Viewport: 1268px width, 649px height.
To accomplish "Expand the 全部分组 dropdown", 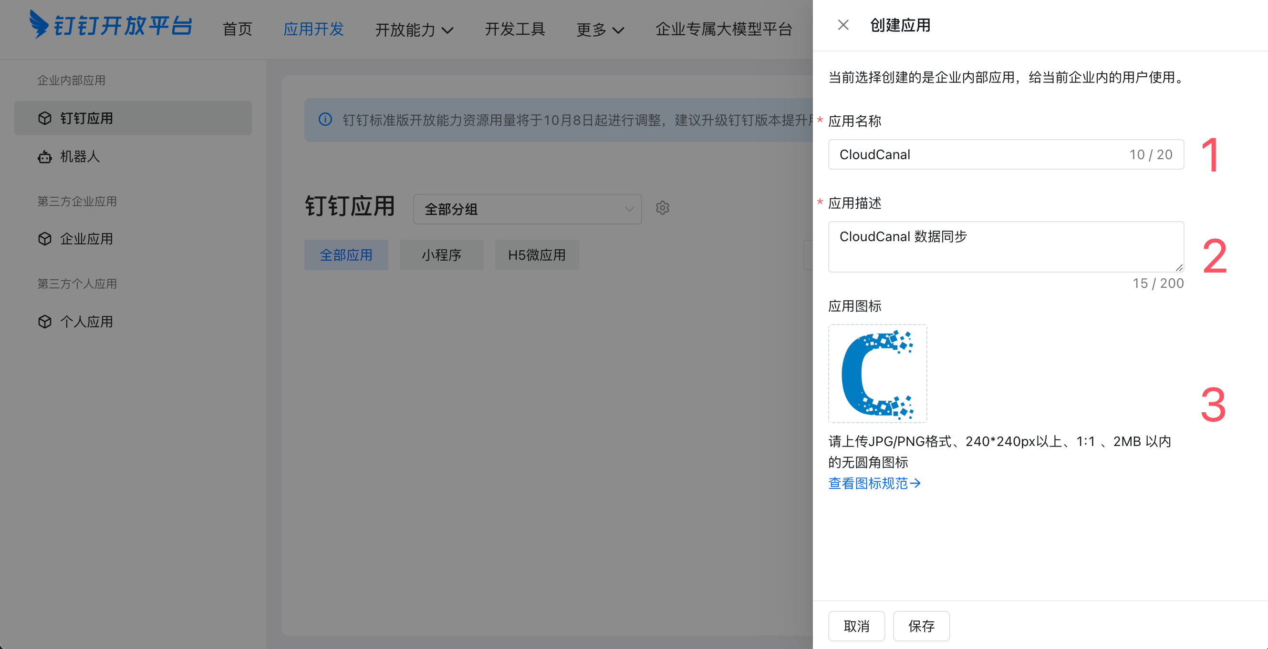I will click(x=527, y=209).
